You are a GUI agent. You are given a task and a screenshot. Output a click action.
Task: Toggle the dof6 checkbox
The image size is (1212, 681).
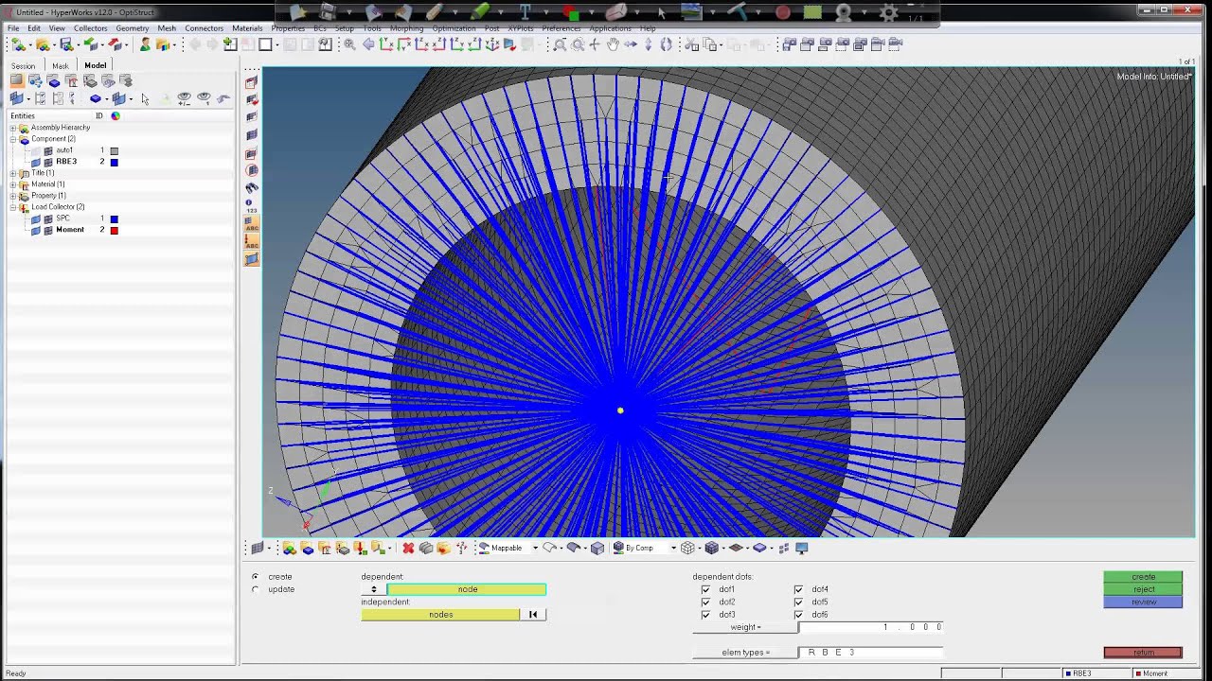point(798,615)
